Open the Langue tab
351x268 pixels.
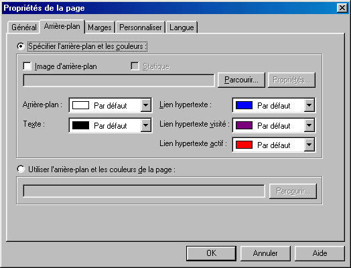[x=182, y=27]
